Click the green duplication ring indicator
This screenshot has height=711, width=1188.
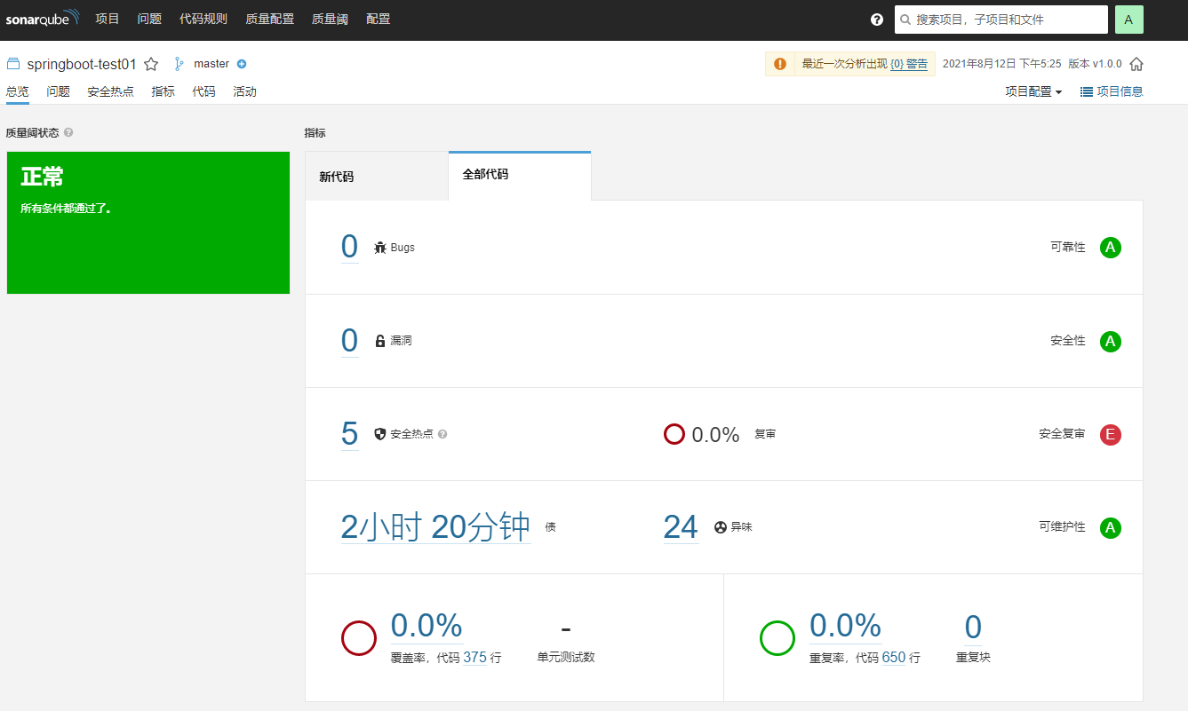pyautogui.click(x=777, y=638)
